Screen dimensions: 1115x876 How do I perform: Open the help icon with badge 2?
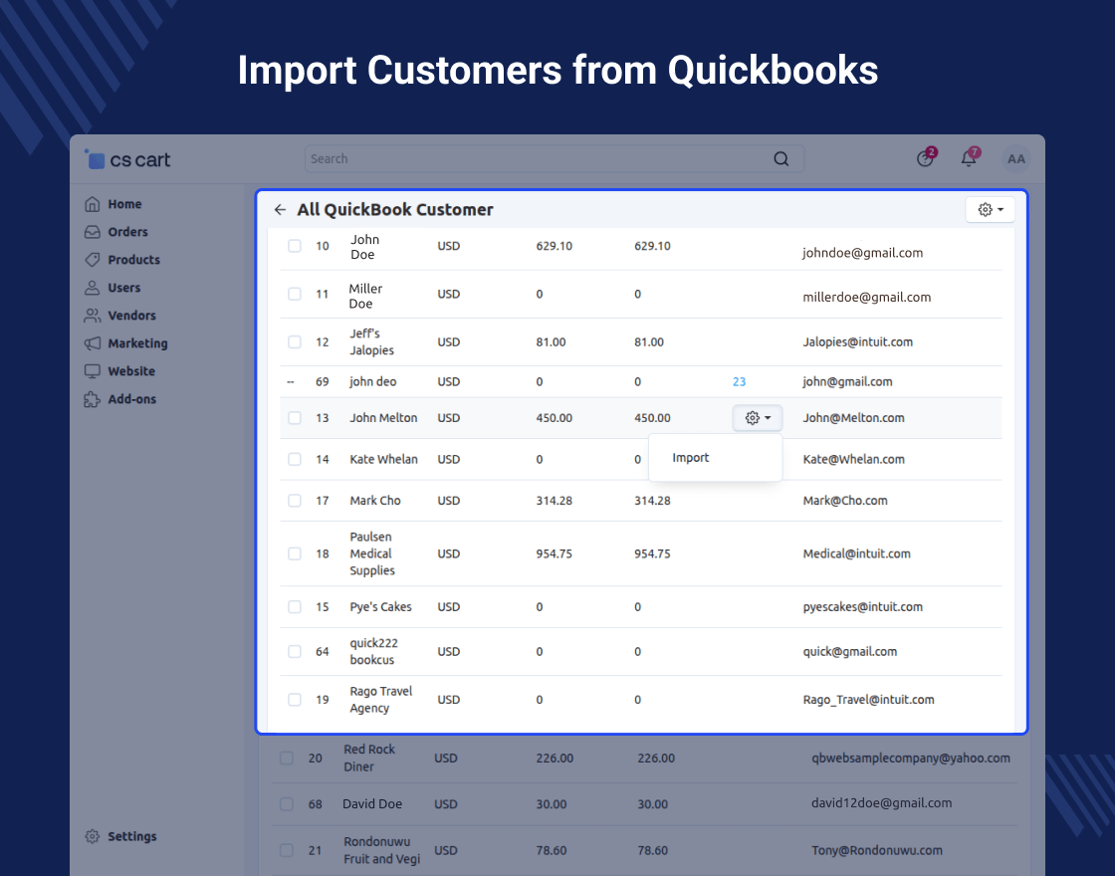925,158
